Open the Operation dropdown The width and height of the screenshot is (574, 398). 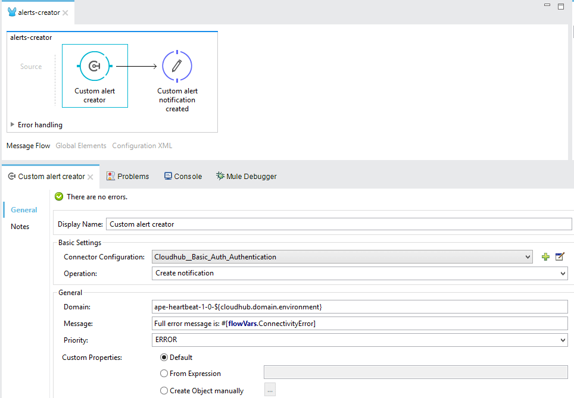pyautogui.click(x=563, y=273)
